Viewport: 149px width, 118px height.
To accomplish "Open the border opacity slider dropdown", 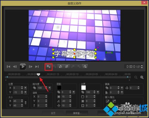I will [98, 92].
